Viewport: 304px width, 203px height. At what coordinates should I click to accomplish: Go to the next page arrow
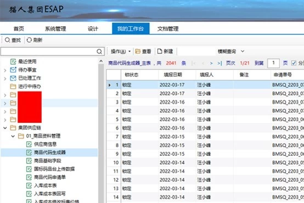211,63
